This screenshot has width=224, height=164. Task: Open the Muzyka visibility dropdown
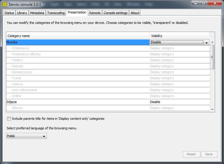pos(179,42)
